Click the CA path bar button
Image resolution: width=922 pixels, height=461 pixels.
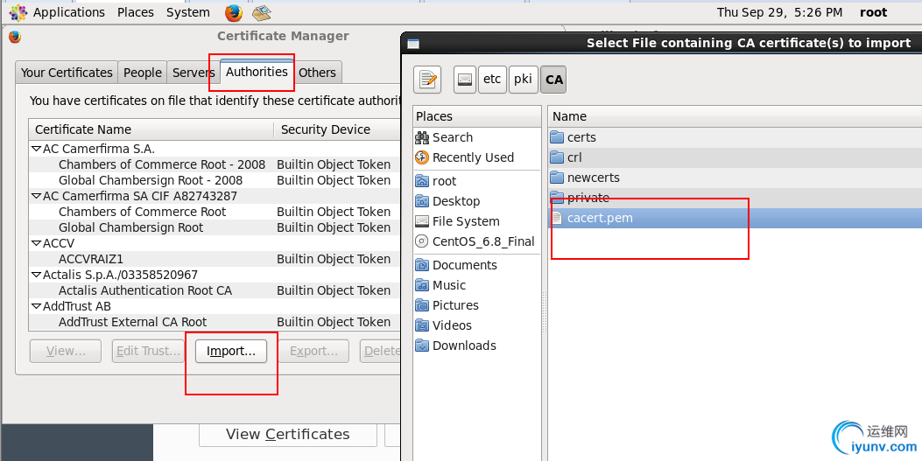[x=554, y=80]
